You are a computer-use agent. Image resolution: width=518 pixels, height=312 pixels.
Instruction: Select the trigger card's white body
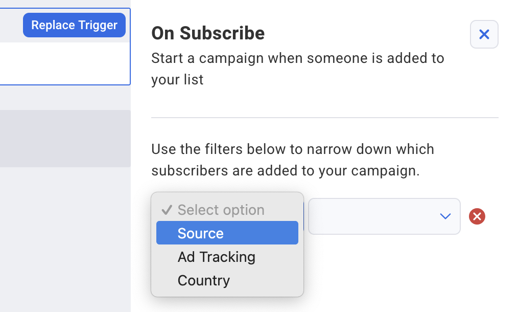click(65, 63)
